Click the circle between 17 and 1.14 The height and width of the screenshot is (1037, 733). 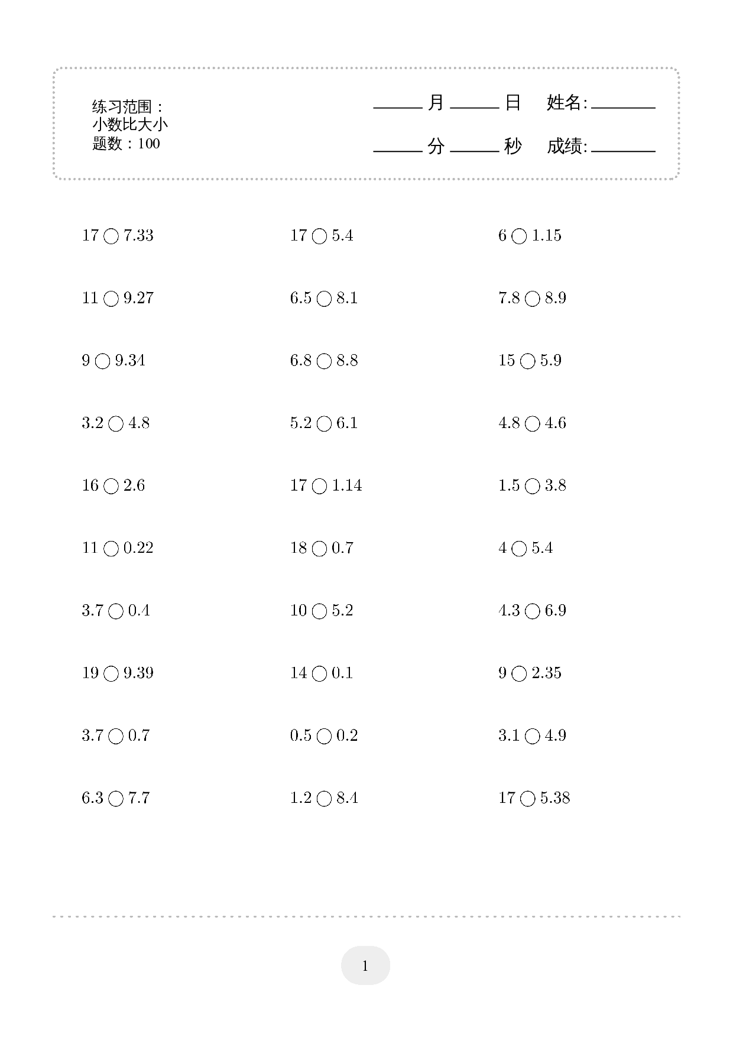pyautogui.click(x=319, y=487)
